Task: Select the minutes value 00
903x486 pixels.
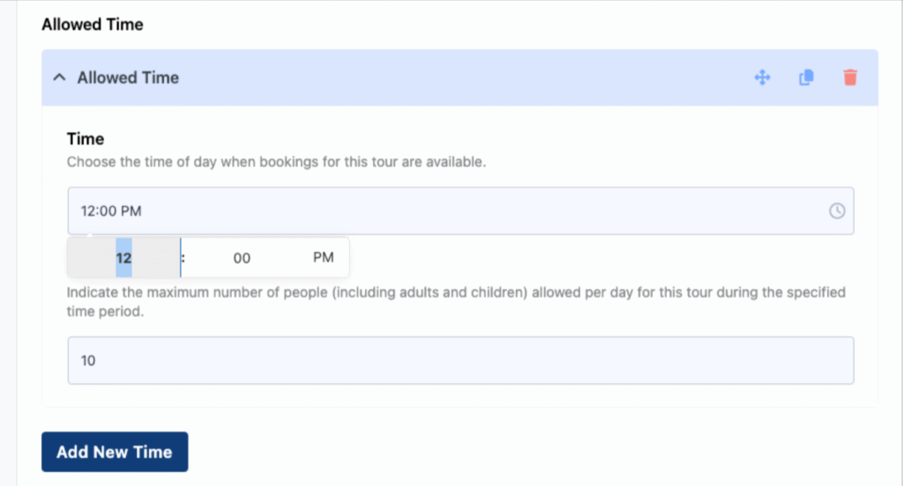Action: coord(242,258)
